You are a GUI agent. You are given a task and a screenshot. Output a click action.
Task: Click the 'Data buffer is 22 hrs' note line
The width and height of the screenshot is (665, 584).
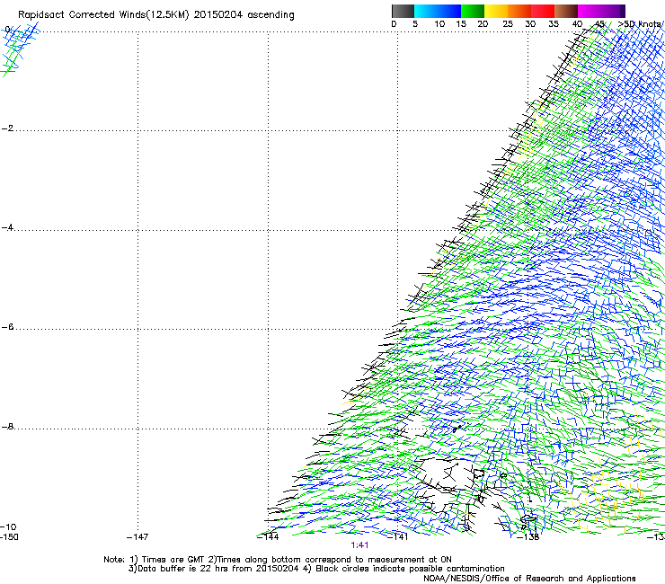316,569
